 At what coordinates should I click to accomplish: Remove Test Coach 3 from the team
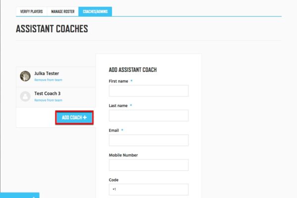(49, 100)
